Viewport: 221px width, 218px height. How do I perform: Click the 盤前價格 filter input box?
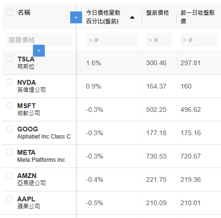(x=159, y=40)
